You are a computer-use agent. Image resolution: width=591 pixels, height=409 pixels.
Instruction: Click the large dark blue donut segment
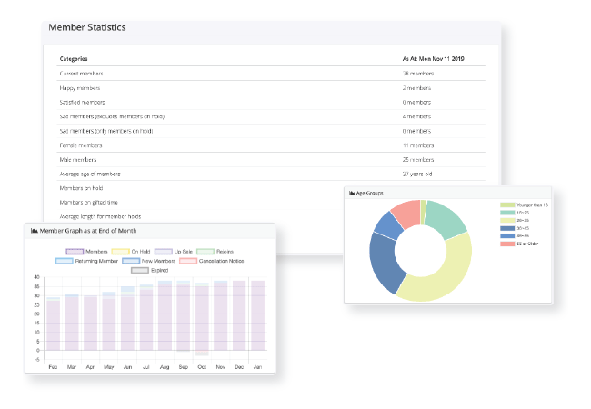click(385, 264)
